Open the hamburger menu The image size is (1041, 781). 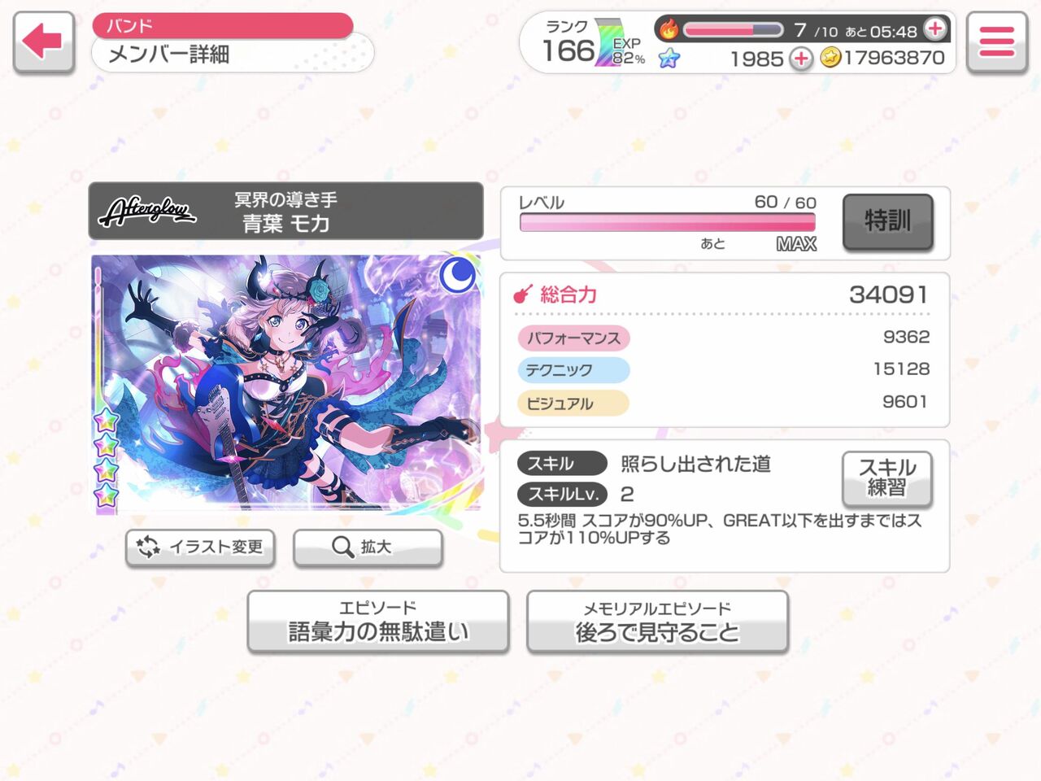point(996,42)
